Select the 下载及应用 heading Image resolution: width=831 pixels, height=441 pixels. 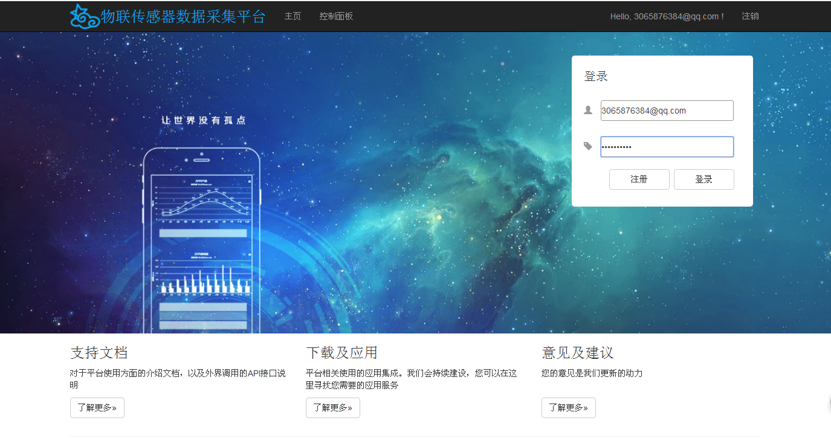[341, 353]
